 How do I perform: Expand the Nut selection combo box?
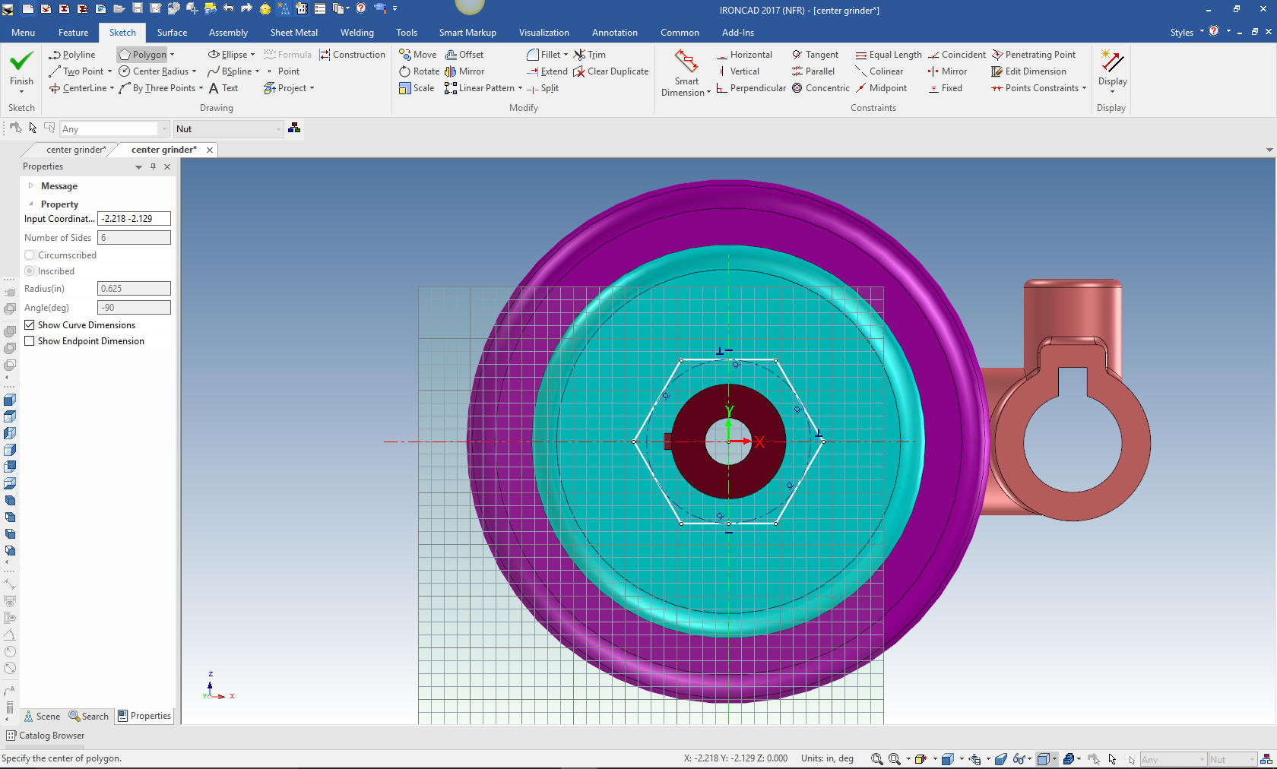(278, 129)
